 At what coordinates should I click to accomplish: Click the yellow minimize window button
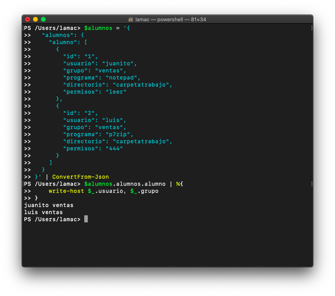coord(35,19)
